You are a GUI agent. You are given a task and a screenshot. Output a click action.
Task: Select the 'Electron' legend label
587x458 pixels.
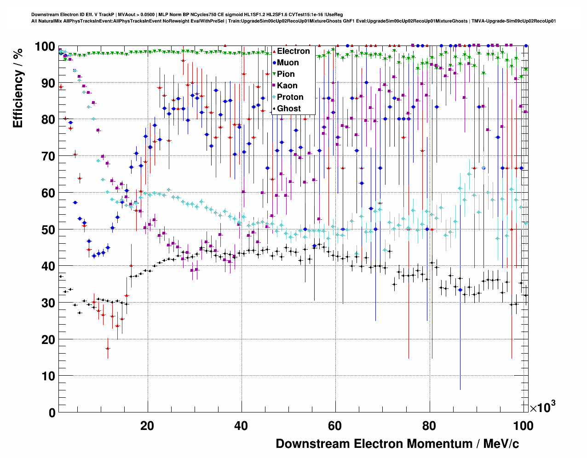[x=293, y=51]
